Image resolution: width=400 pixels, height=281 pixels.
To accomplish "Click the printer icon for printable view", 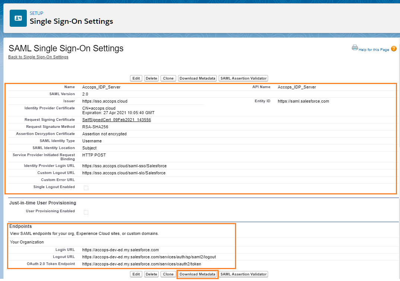I will pos(355,48).
